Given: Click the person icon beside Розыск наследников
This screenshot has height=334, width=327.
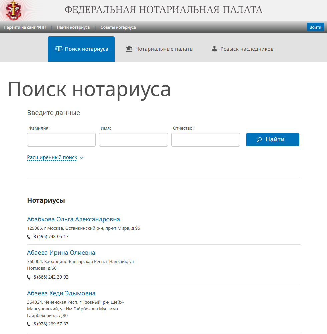Looking at the screenshot, I should (x=214, y=49).
